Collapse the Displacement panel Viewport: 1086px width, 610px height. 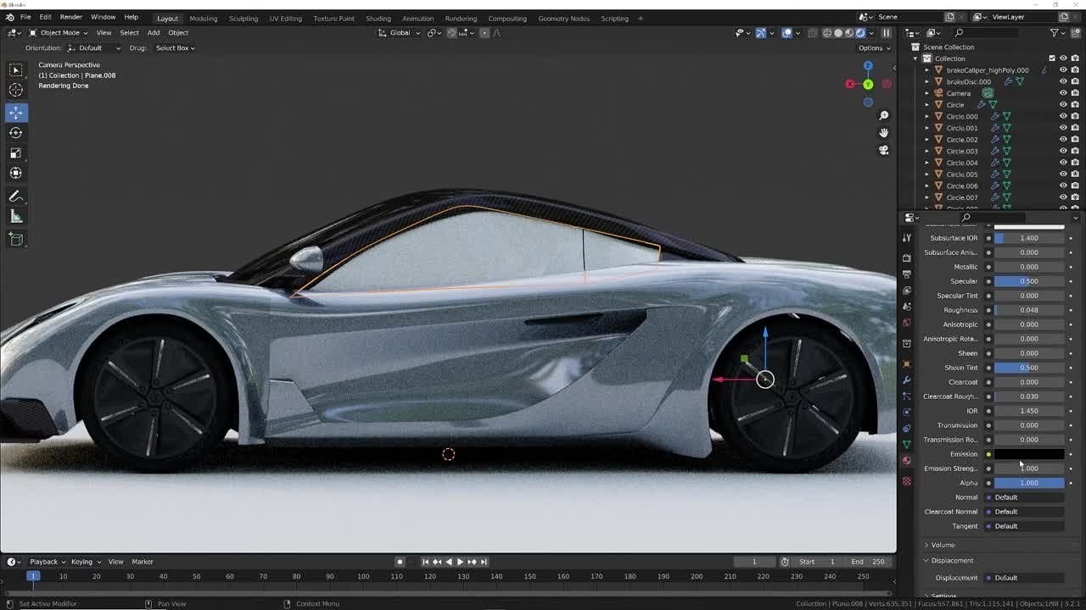(951, 560)
